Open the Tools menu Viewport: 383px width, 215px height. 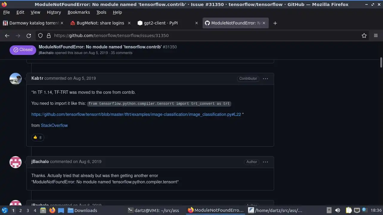click(x=101, y=12)
